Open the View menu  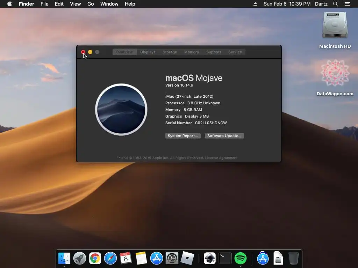point(76,4)
